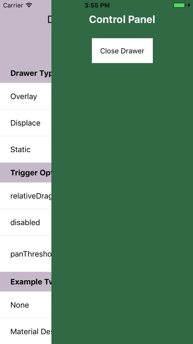The width and height of the screenshot is (193, 344).
Task: Toggle the disabled trigger option
Action: point(25,222)
